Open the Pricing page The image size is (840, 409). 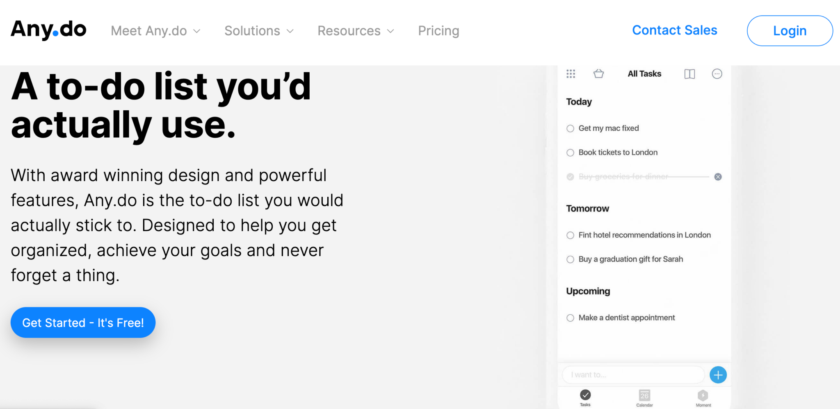[x=438, y=31]
